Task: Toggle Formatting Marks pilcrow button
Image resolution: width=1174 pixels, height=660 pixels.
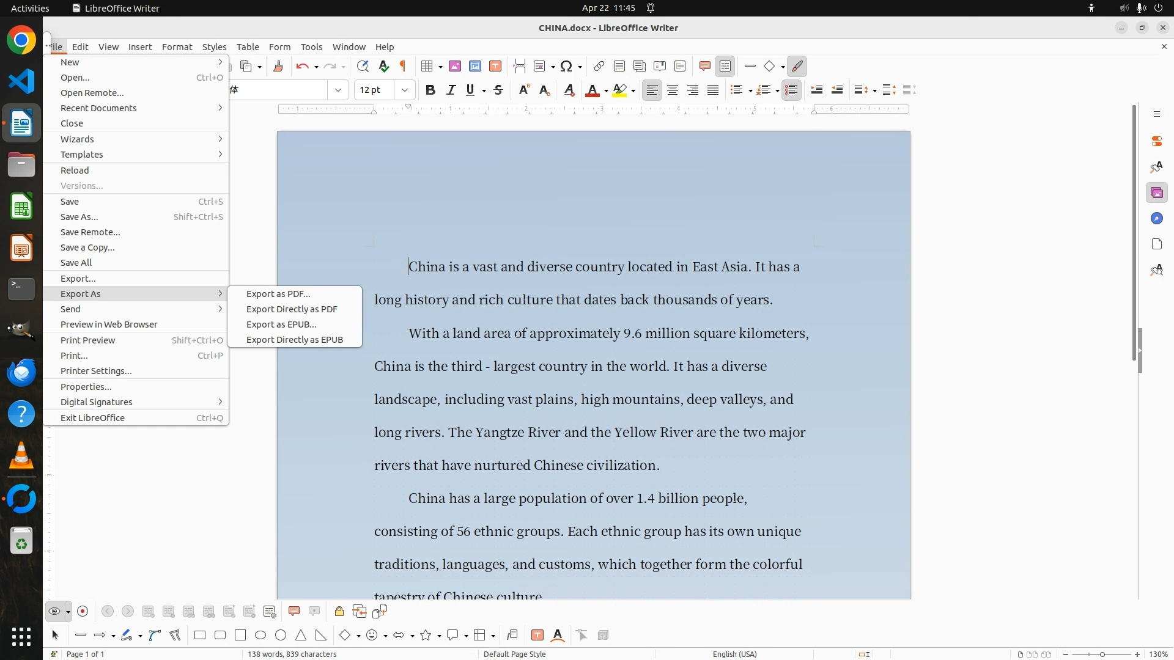Action: (x=403, y=67)
